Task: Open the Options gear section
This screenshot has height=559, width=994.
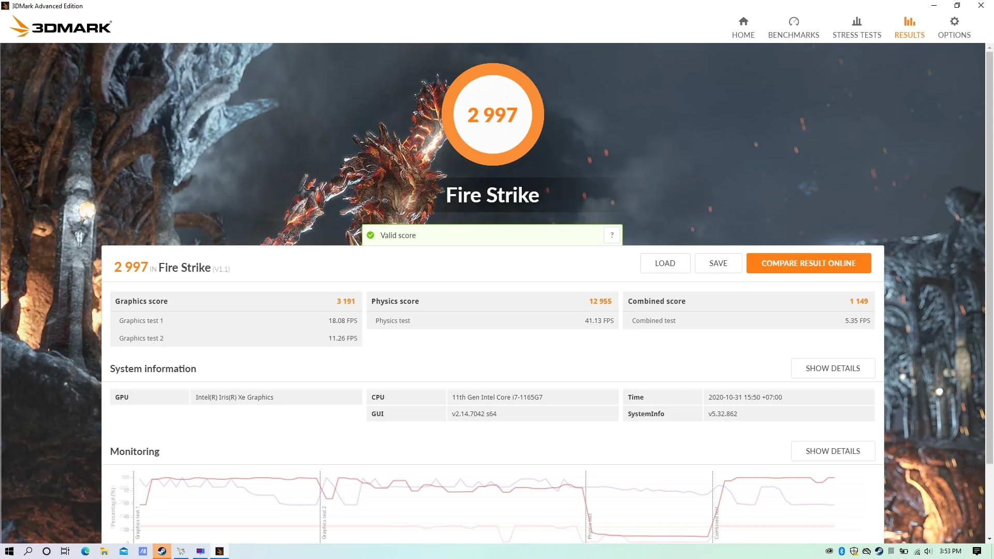Action: (x=954, y=27)
